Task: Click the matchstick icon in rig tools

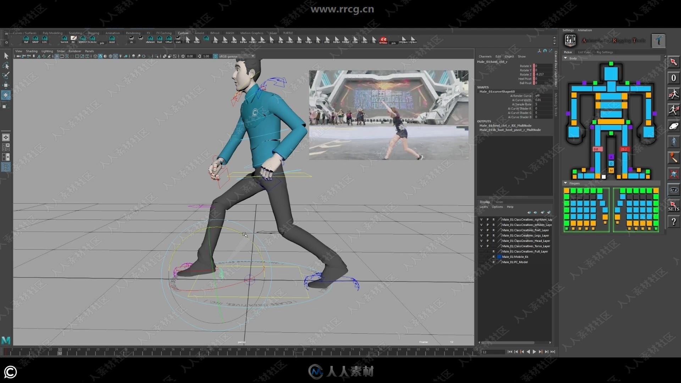Action: (674, 158)
